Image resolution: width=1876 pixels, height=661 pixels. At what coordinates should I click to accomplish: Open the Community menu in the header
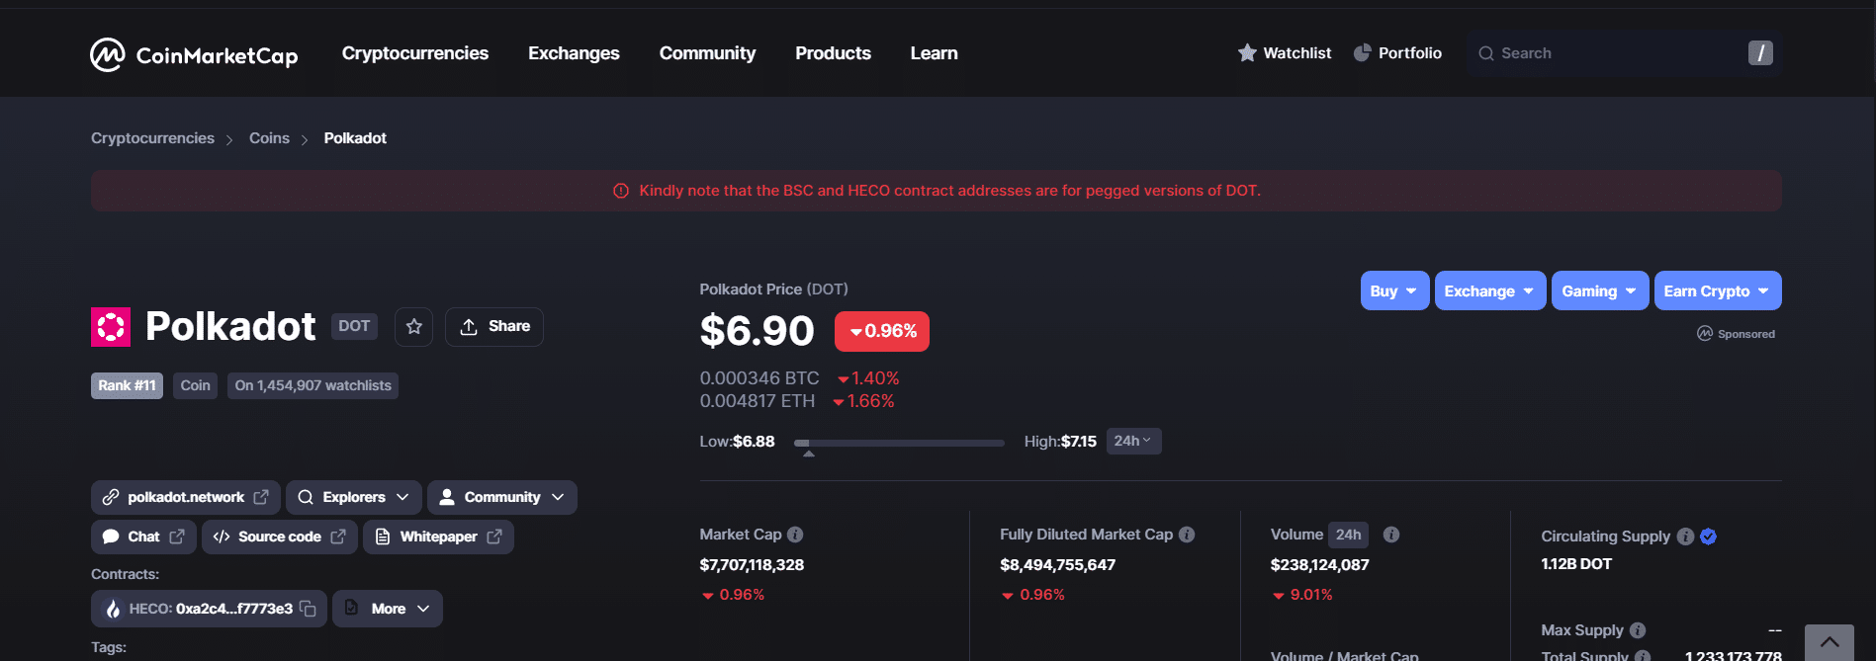coord(707,53)
